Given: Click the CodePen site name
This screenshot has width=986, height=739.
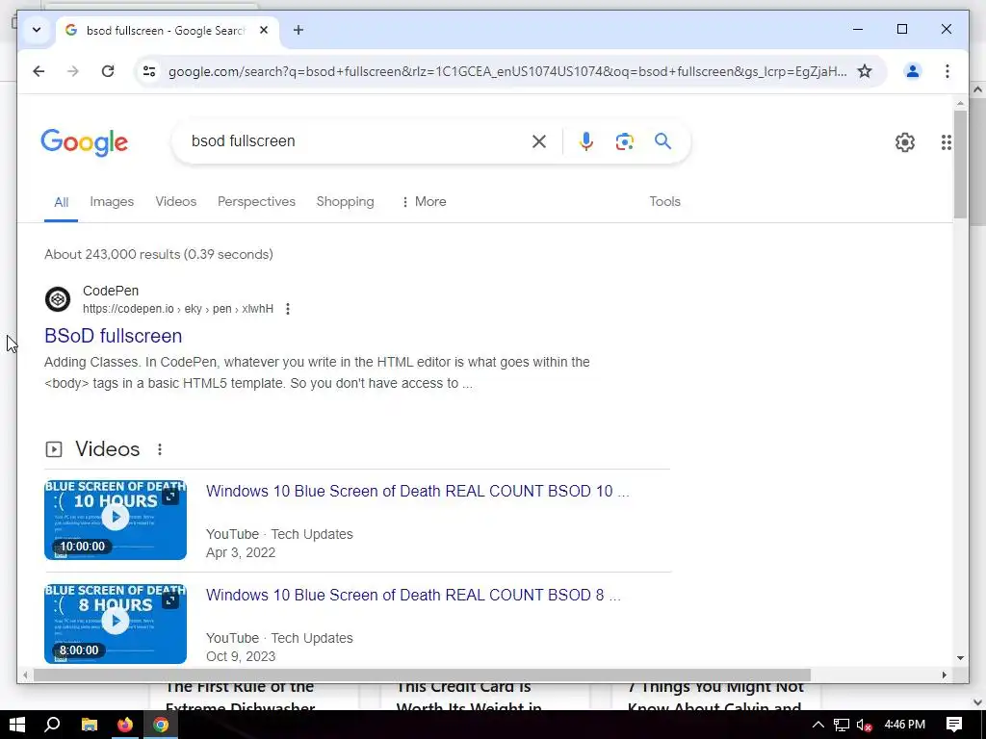Looking at the screenshot, I should [111, 291].
